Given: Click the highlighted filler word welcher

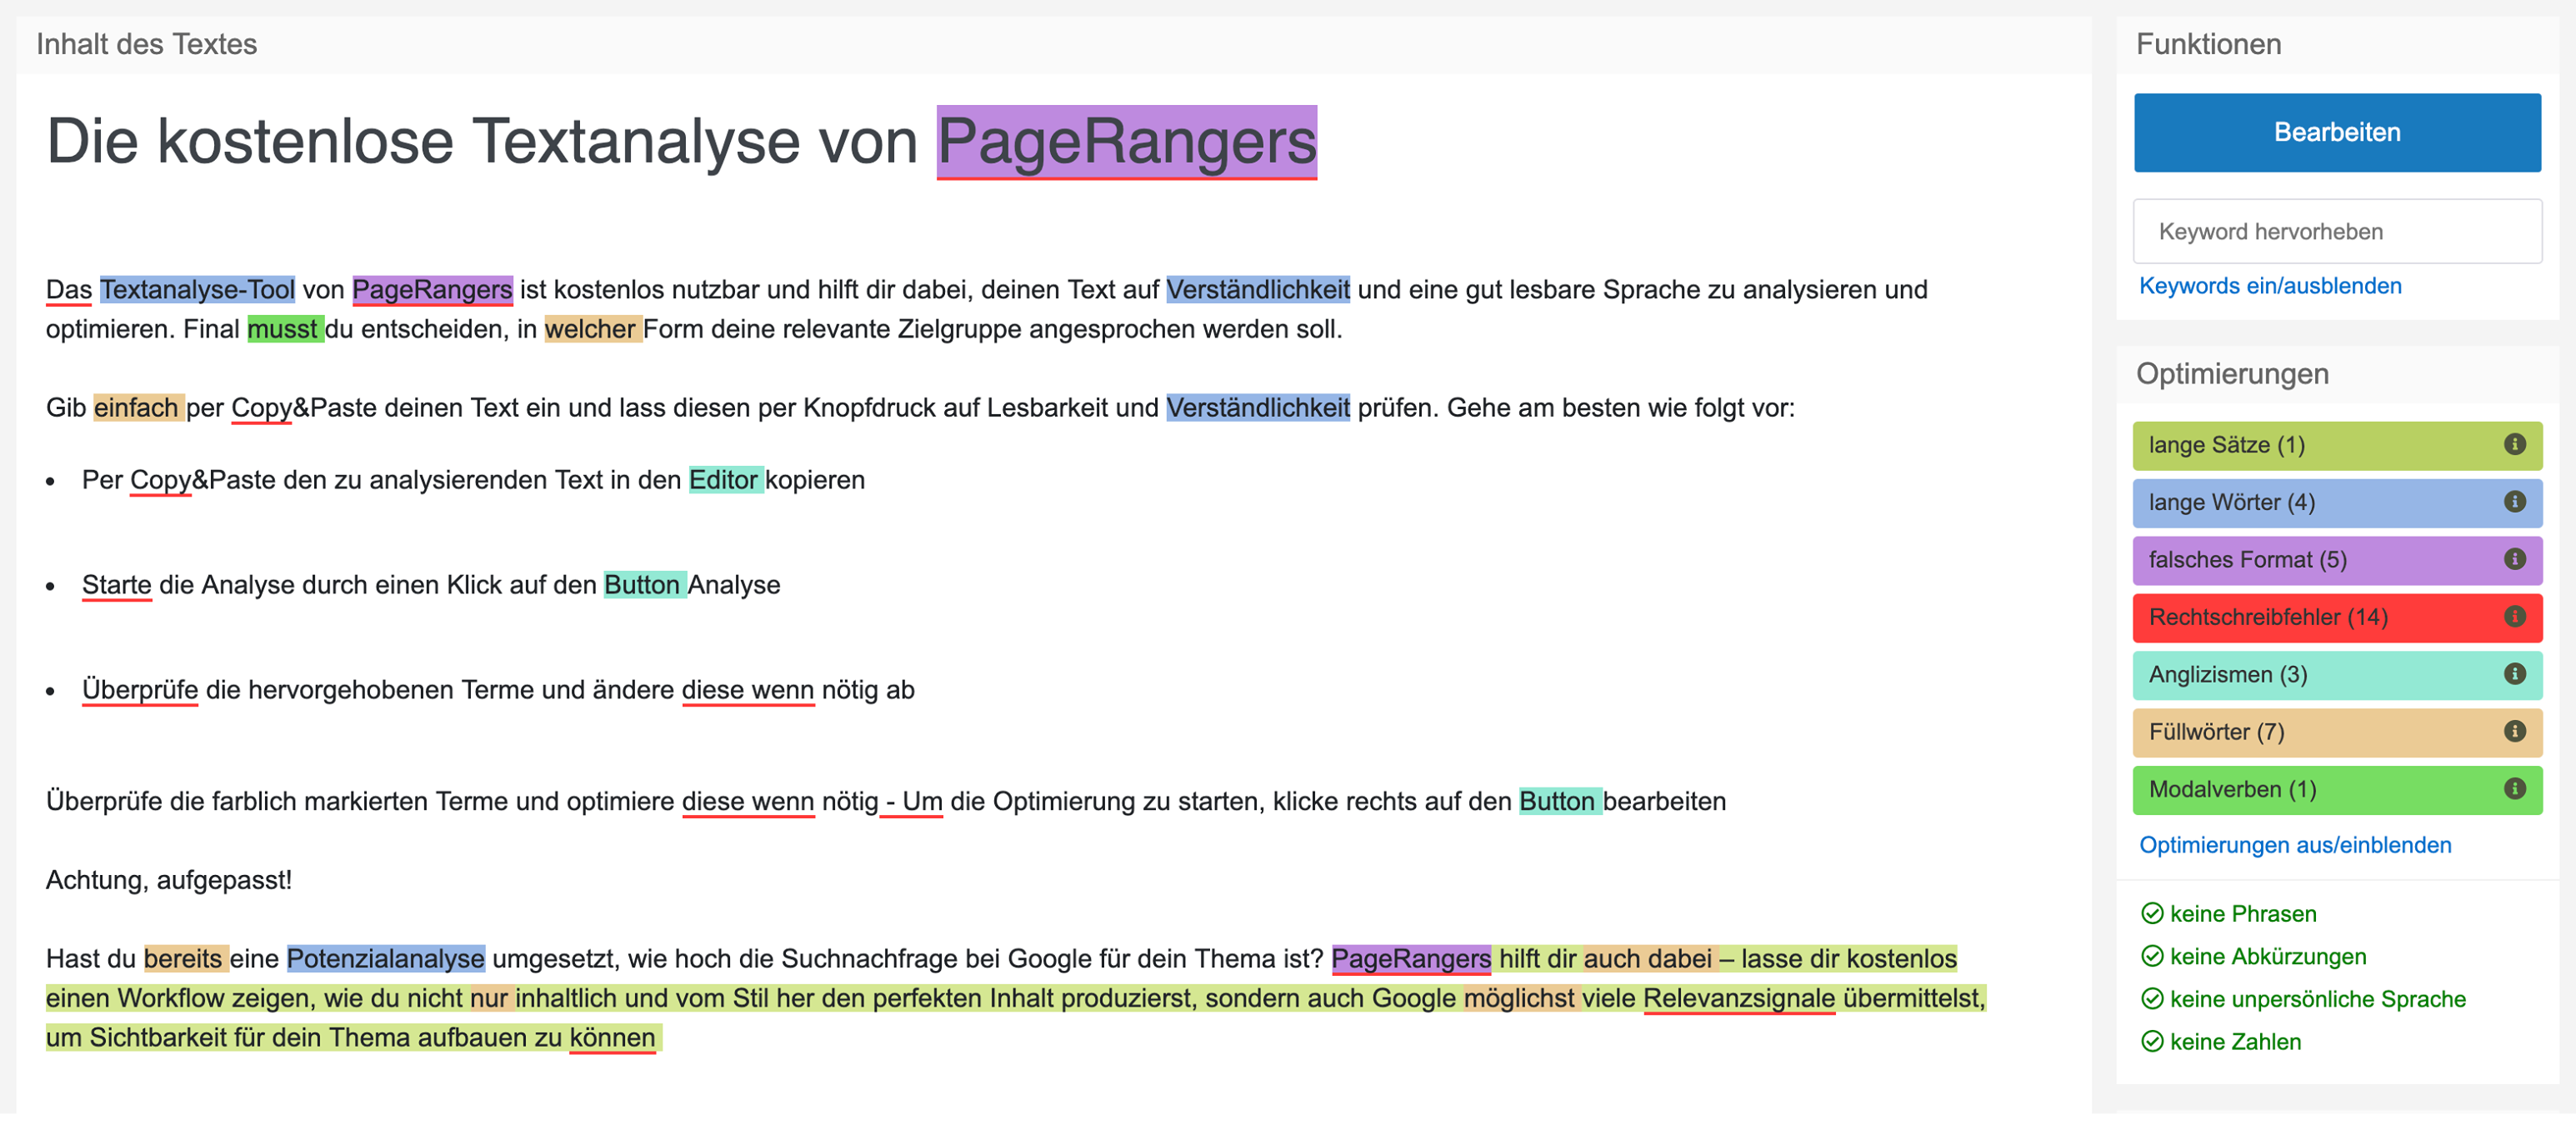Looking at the screenshot, I should 592,329.
